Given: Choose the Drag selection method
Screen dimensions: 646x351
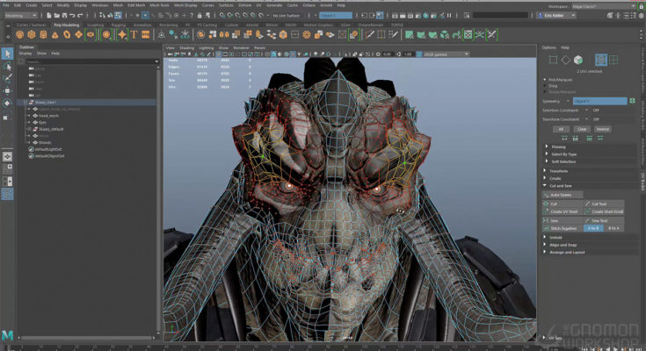Looking at the screenshot, I should click(550, 86).
